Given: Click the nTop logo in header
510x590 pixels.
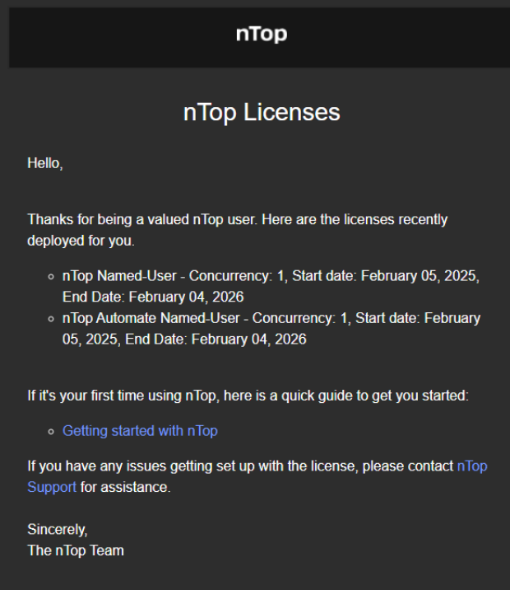Looking at the screenshot, I should point(262,34).
